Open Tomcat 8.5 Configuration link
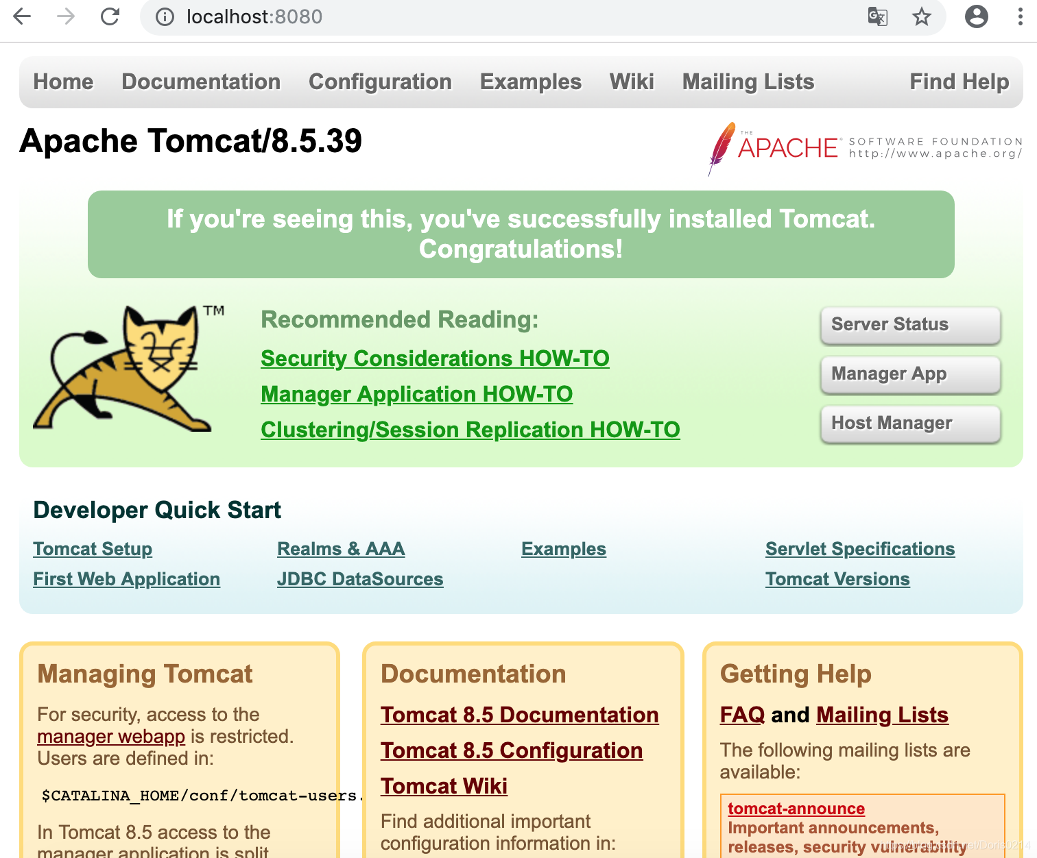The width and height of the screenshot is (1037, 858). point(512,750)
